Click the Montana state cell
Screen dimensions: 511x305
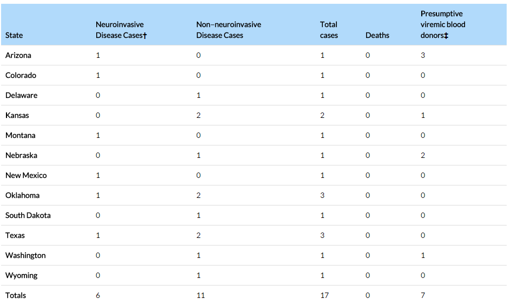(x=21, y=135)
